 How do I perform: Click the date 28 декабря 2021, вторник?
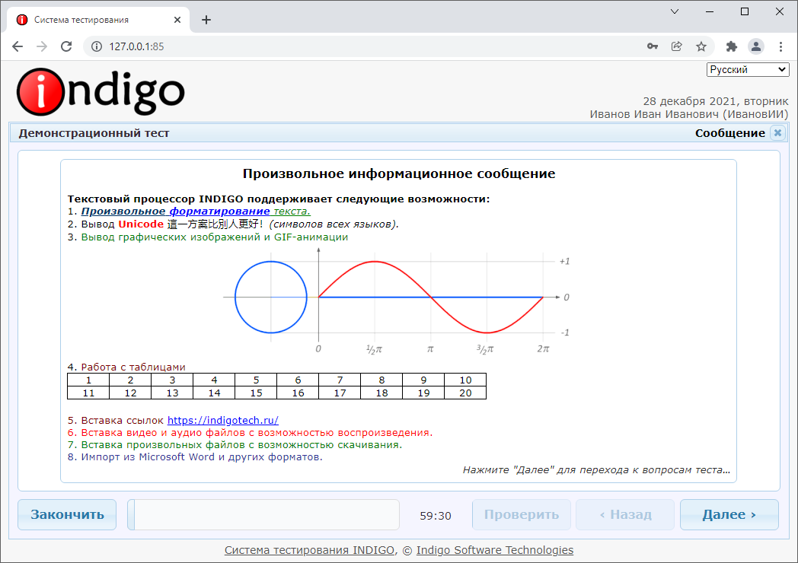716,101
